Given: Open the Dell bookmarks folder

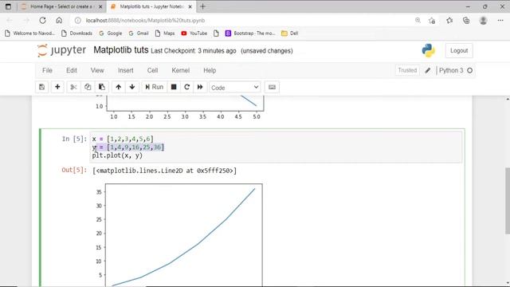Looking at the screenshot, I should [289, 33].
